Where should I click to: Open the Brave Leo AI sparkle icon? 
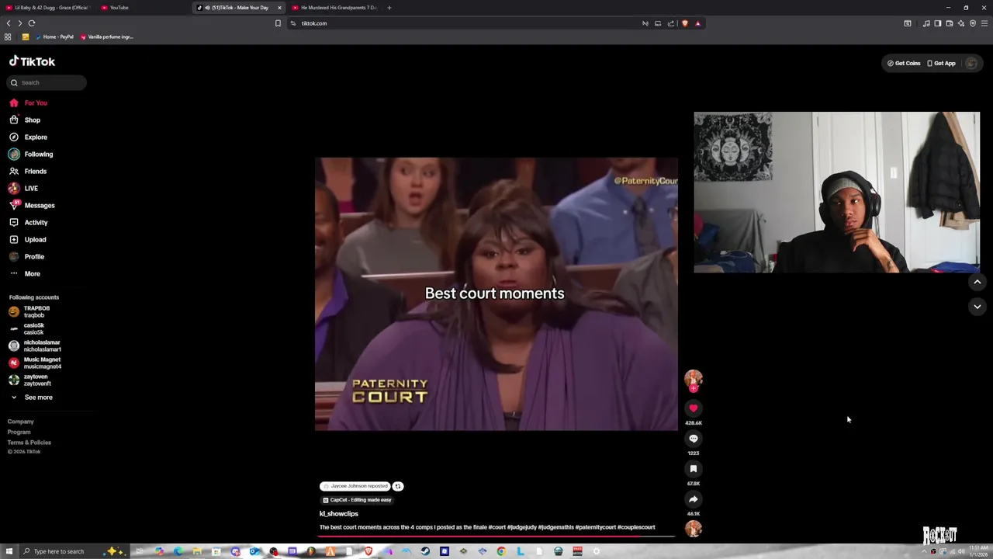pyautogui.click(x=960, y=23)
